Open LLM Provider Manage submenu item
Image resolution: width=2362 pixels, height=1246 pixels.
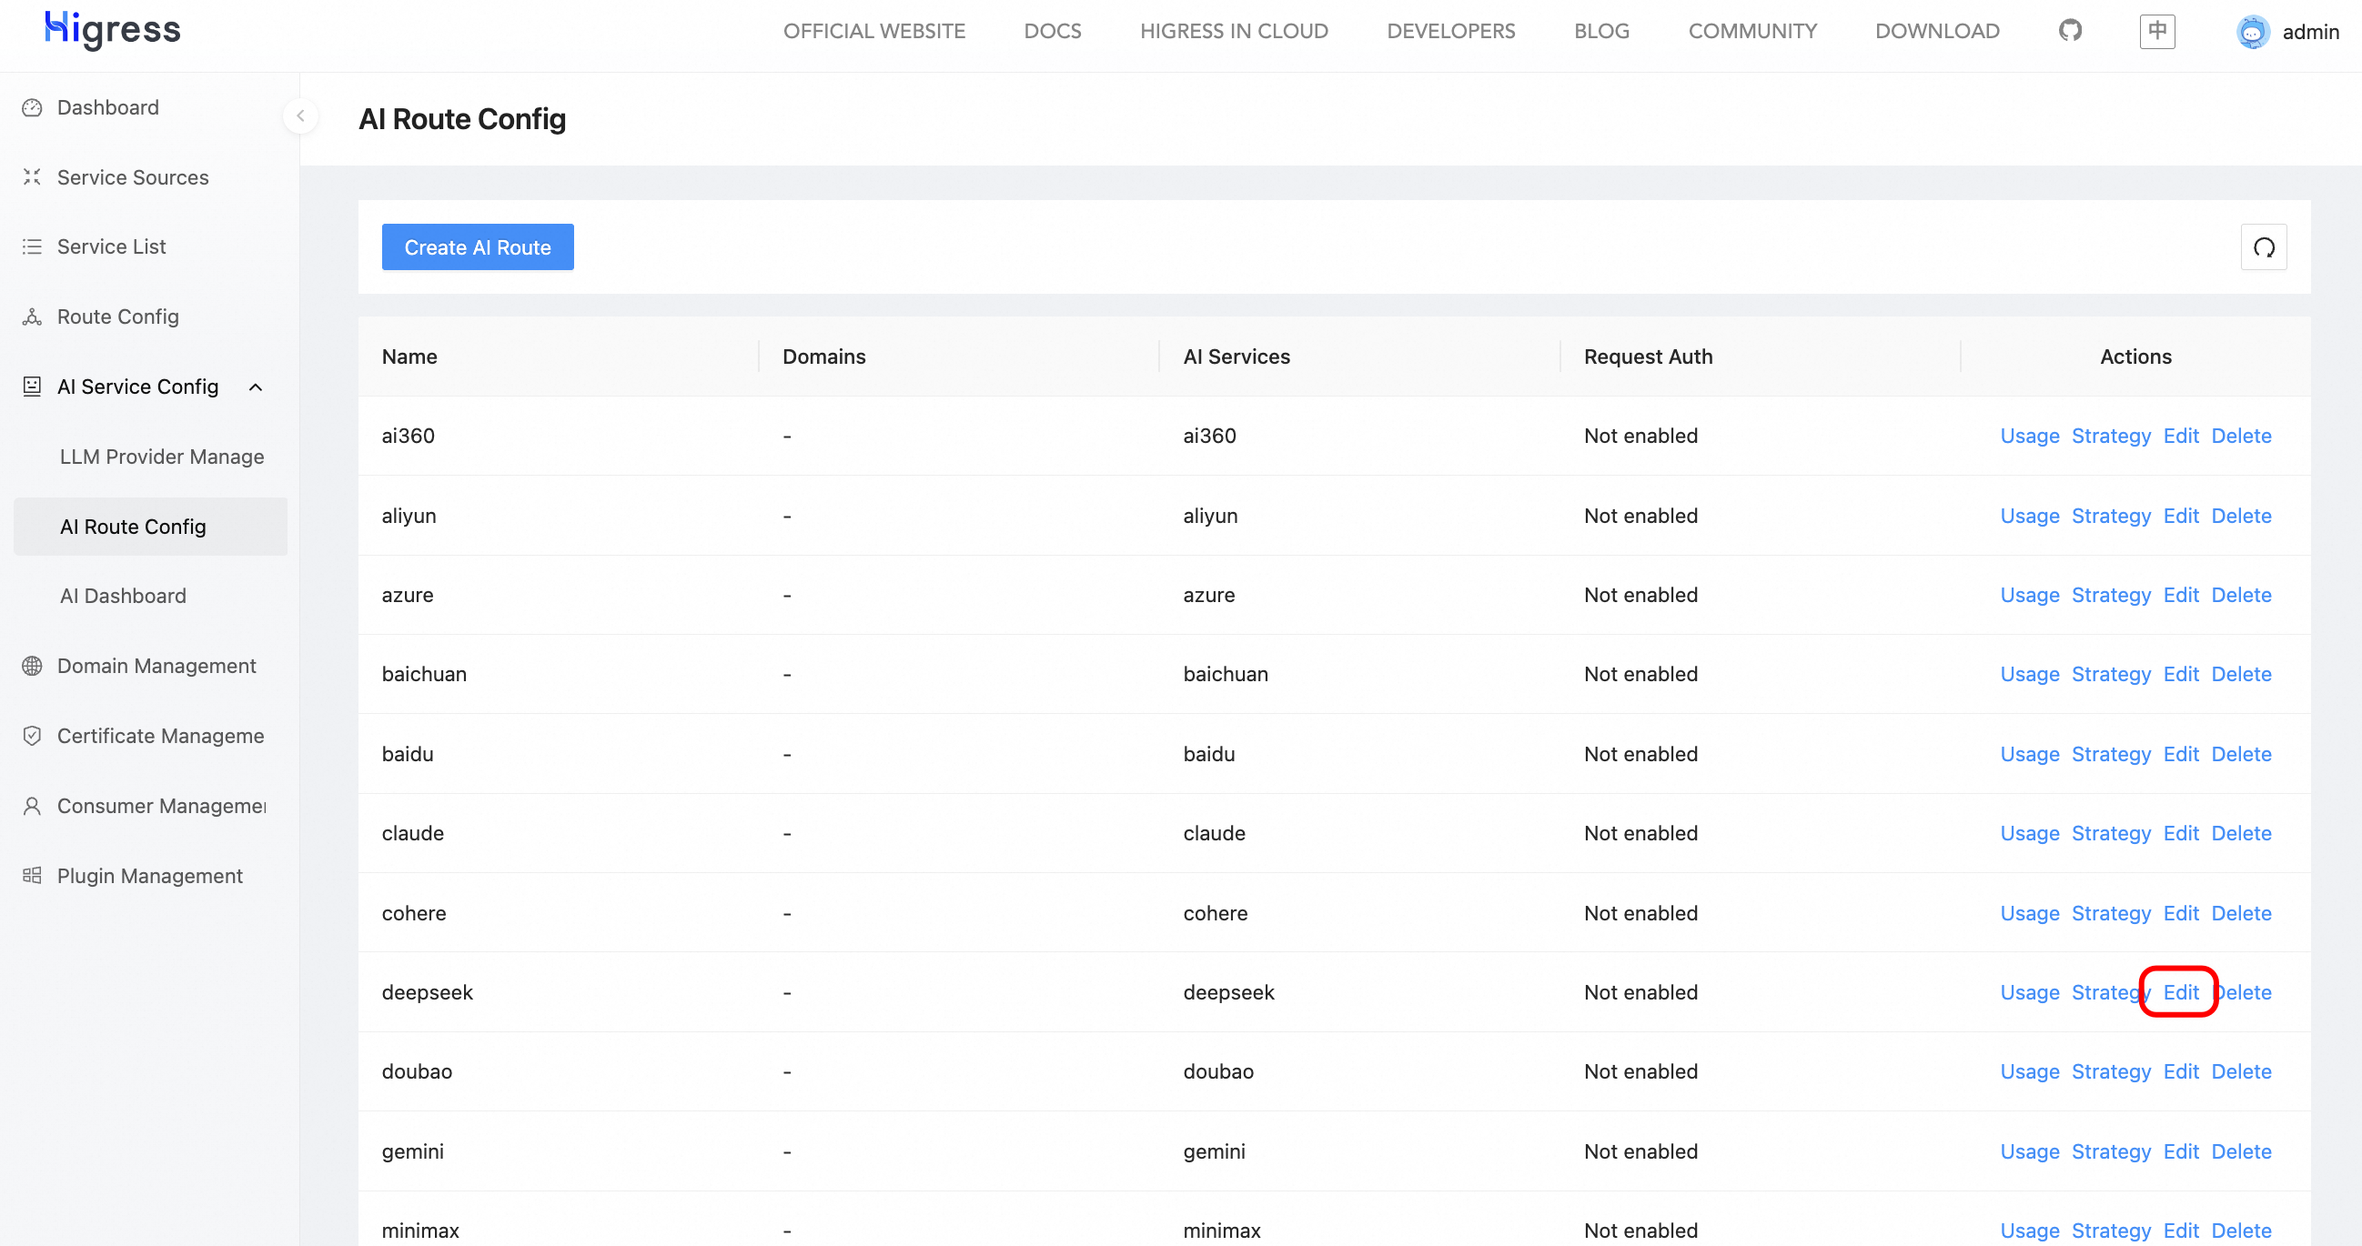(161, 457)
